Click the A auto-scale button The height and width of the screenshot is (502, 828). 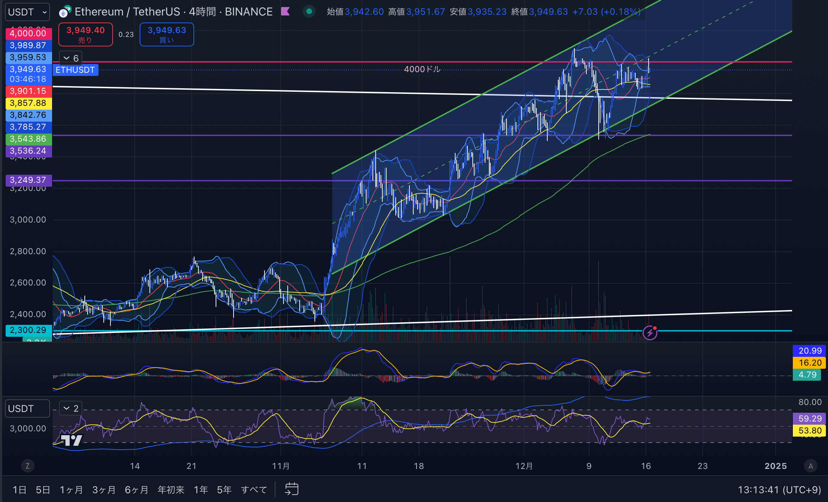point(811,466)
